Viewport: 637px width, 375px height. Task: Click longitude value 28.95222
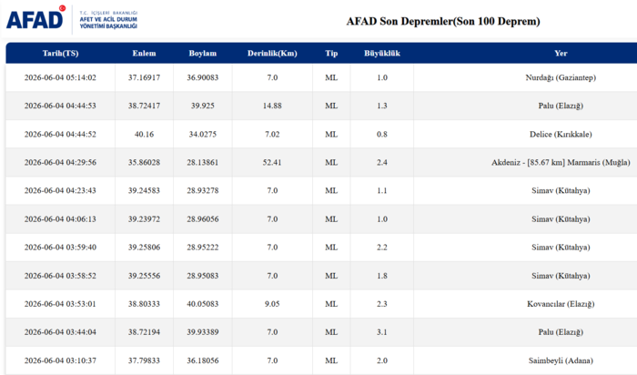pyautogui.click(x=203, y=247)
